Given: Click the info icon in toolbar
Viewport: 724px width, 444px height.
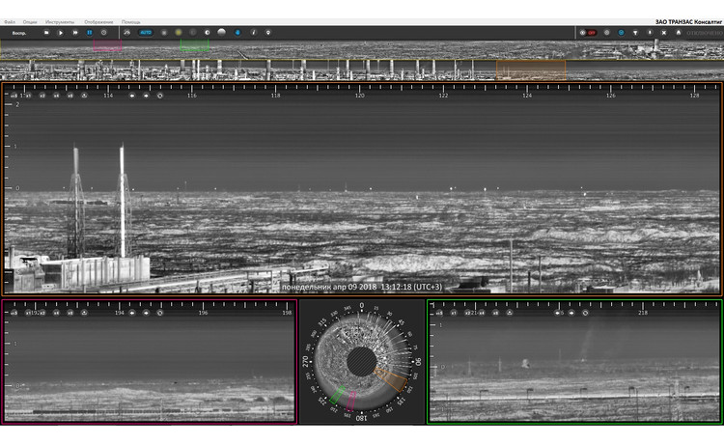Looking at the screenshot, I should [x=253, y=33].
